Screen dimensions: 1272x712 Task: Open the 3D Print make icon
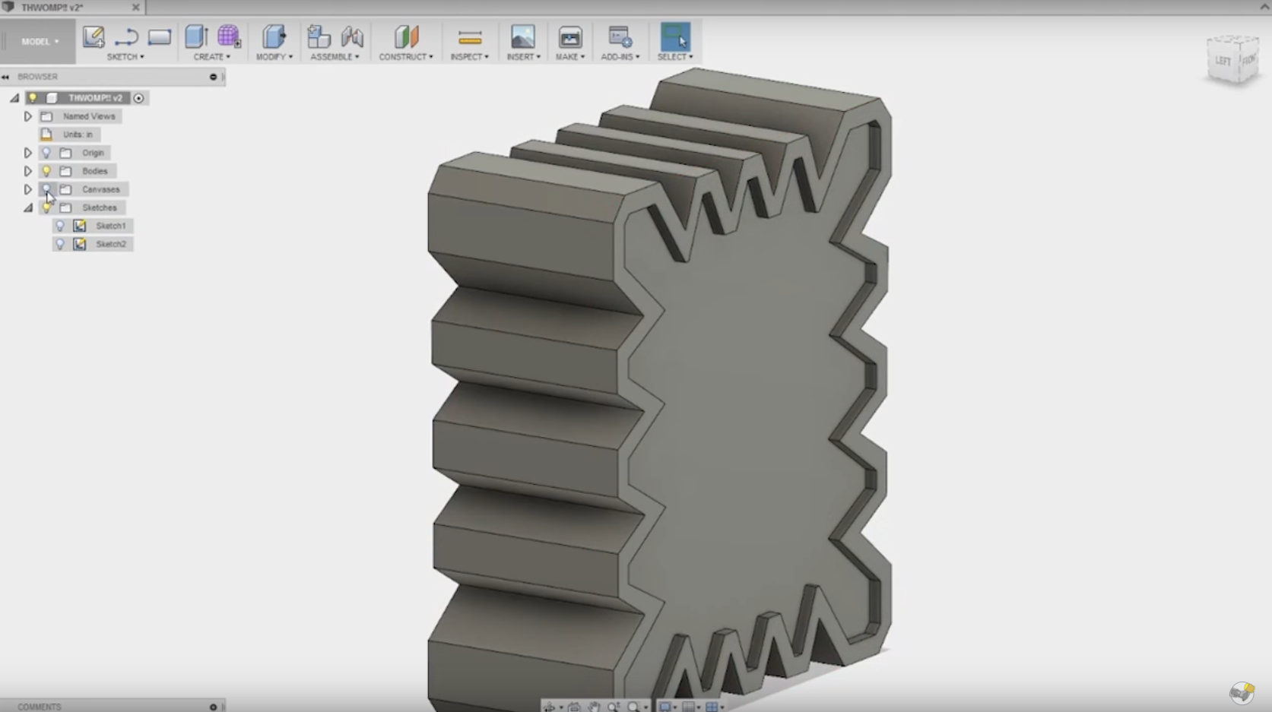click(570, 36)
